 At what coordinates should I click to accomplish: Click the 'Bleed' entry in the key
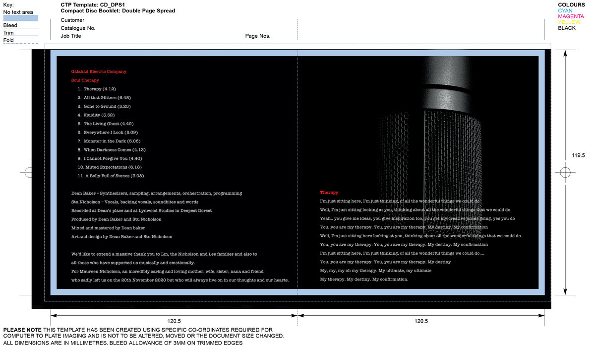(x=10, y=25)
